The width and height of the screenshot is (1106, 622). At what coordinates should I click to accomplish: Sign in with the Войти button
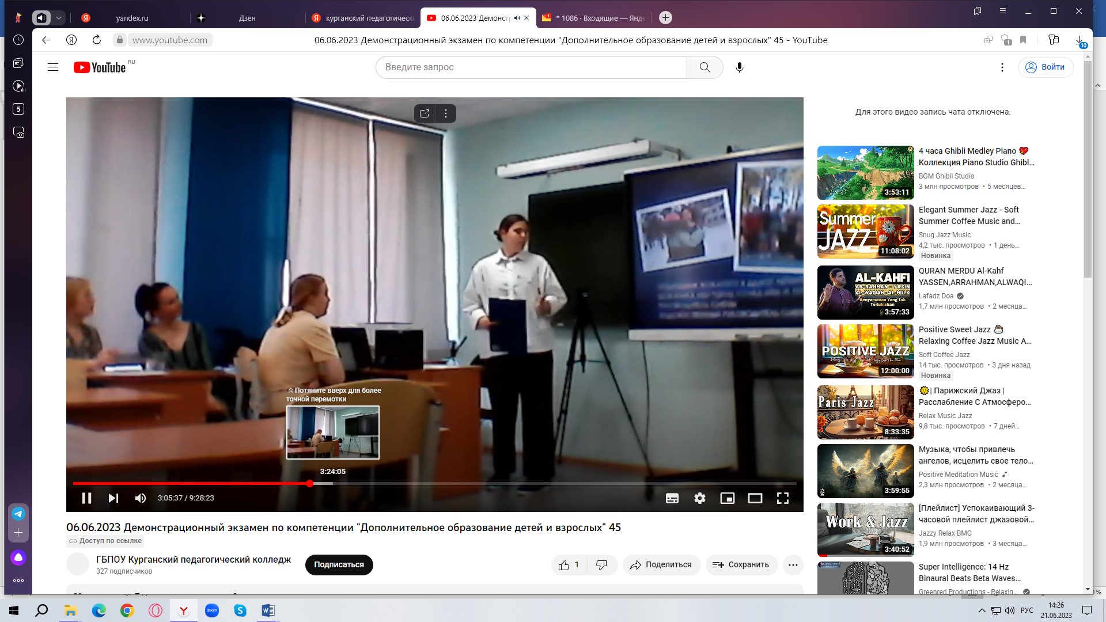pos(1046,67)
